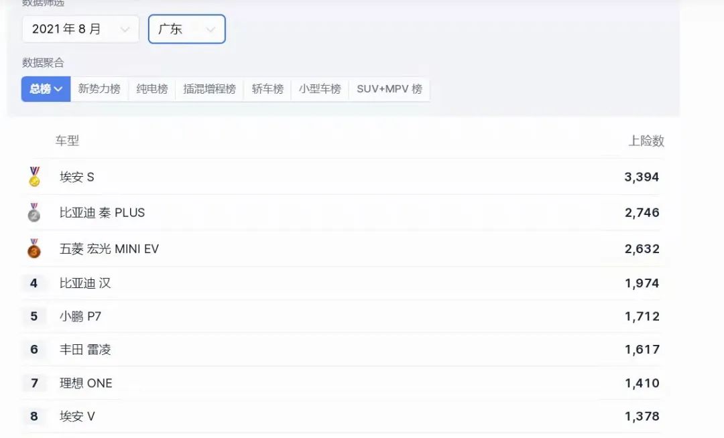Click the 2,746 insurance count
Screen dimensions: 724x438
pyautogui.click(x=642, y=212)
